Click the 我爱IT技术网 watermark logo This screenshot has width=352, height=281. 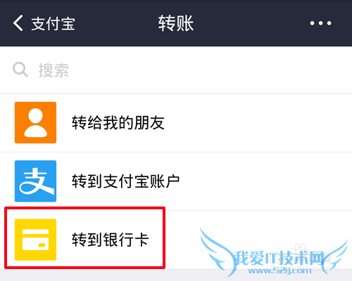280,258
